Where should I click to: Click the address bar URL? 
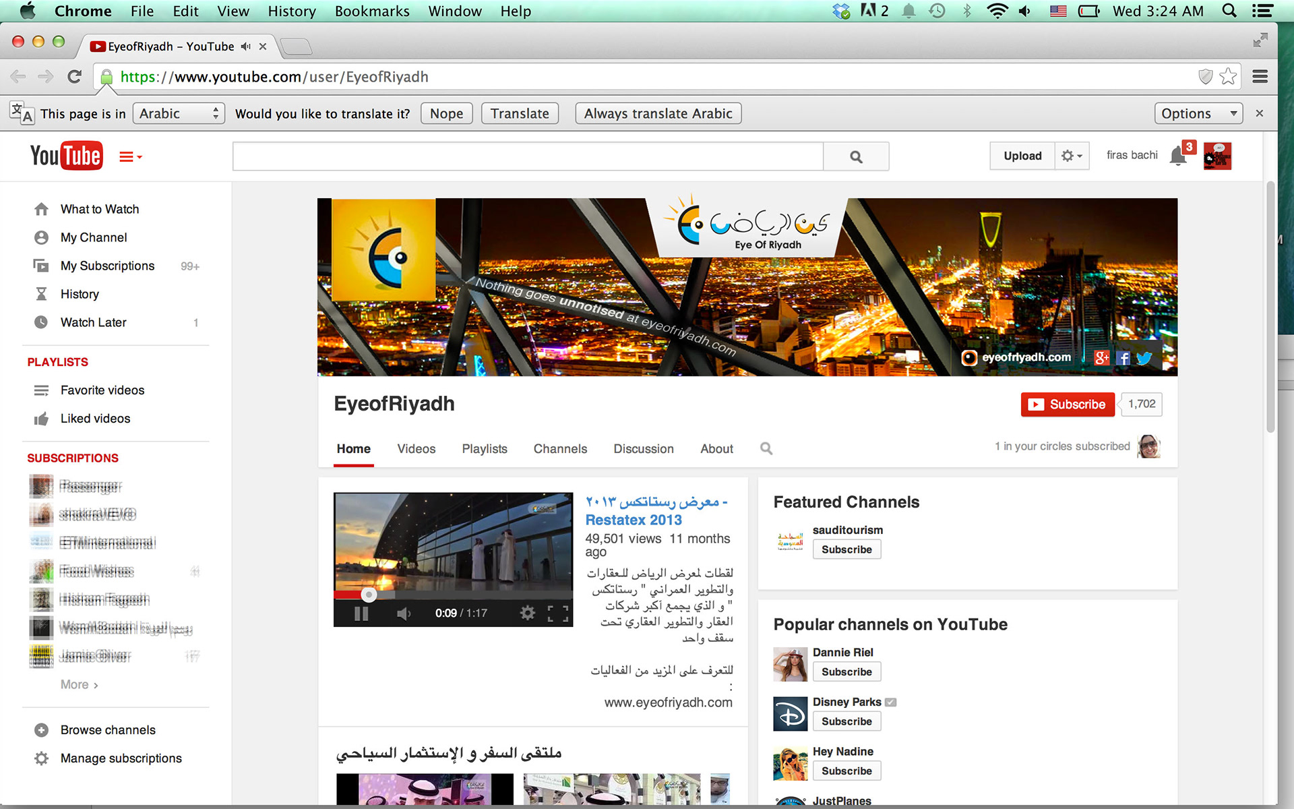point(274,77)
